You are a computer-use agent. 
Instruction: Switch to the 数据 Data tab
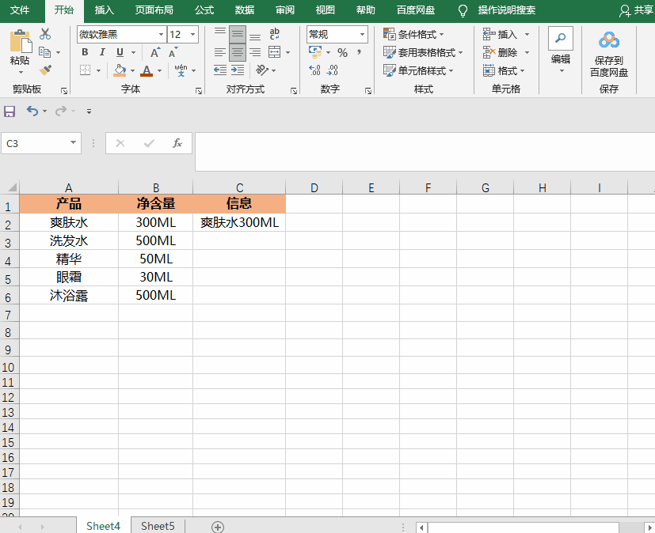(x=245, y=10)
